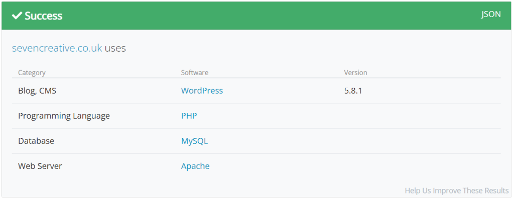The image size is (514, 199).
Task: Select the Software column header
Action: [x=195, y=73]
